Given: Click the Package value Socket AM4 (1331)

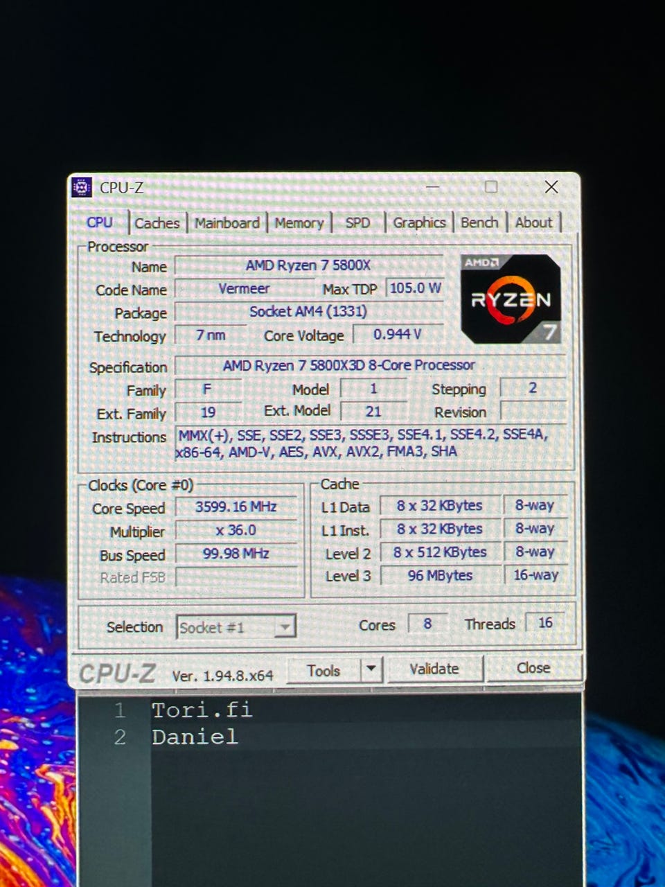Looking at the screenshot, I should (x=308, y=311).
